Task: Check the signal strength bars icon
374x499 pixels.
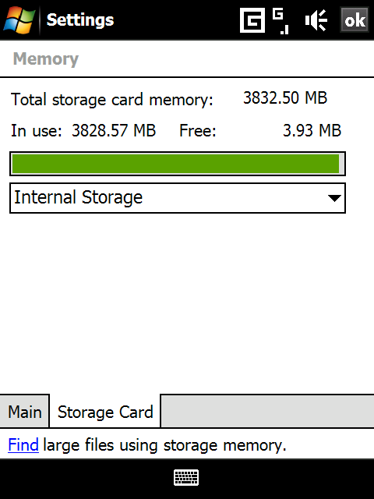Action: point(280,21)
